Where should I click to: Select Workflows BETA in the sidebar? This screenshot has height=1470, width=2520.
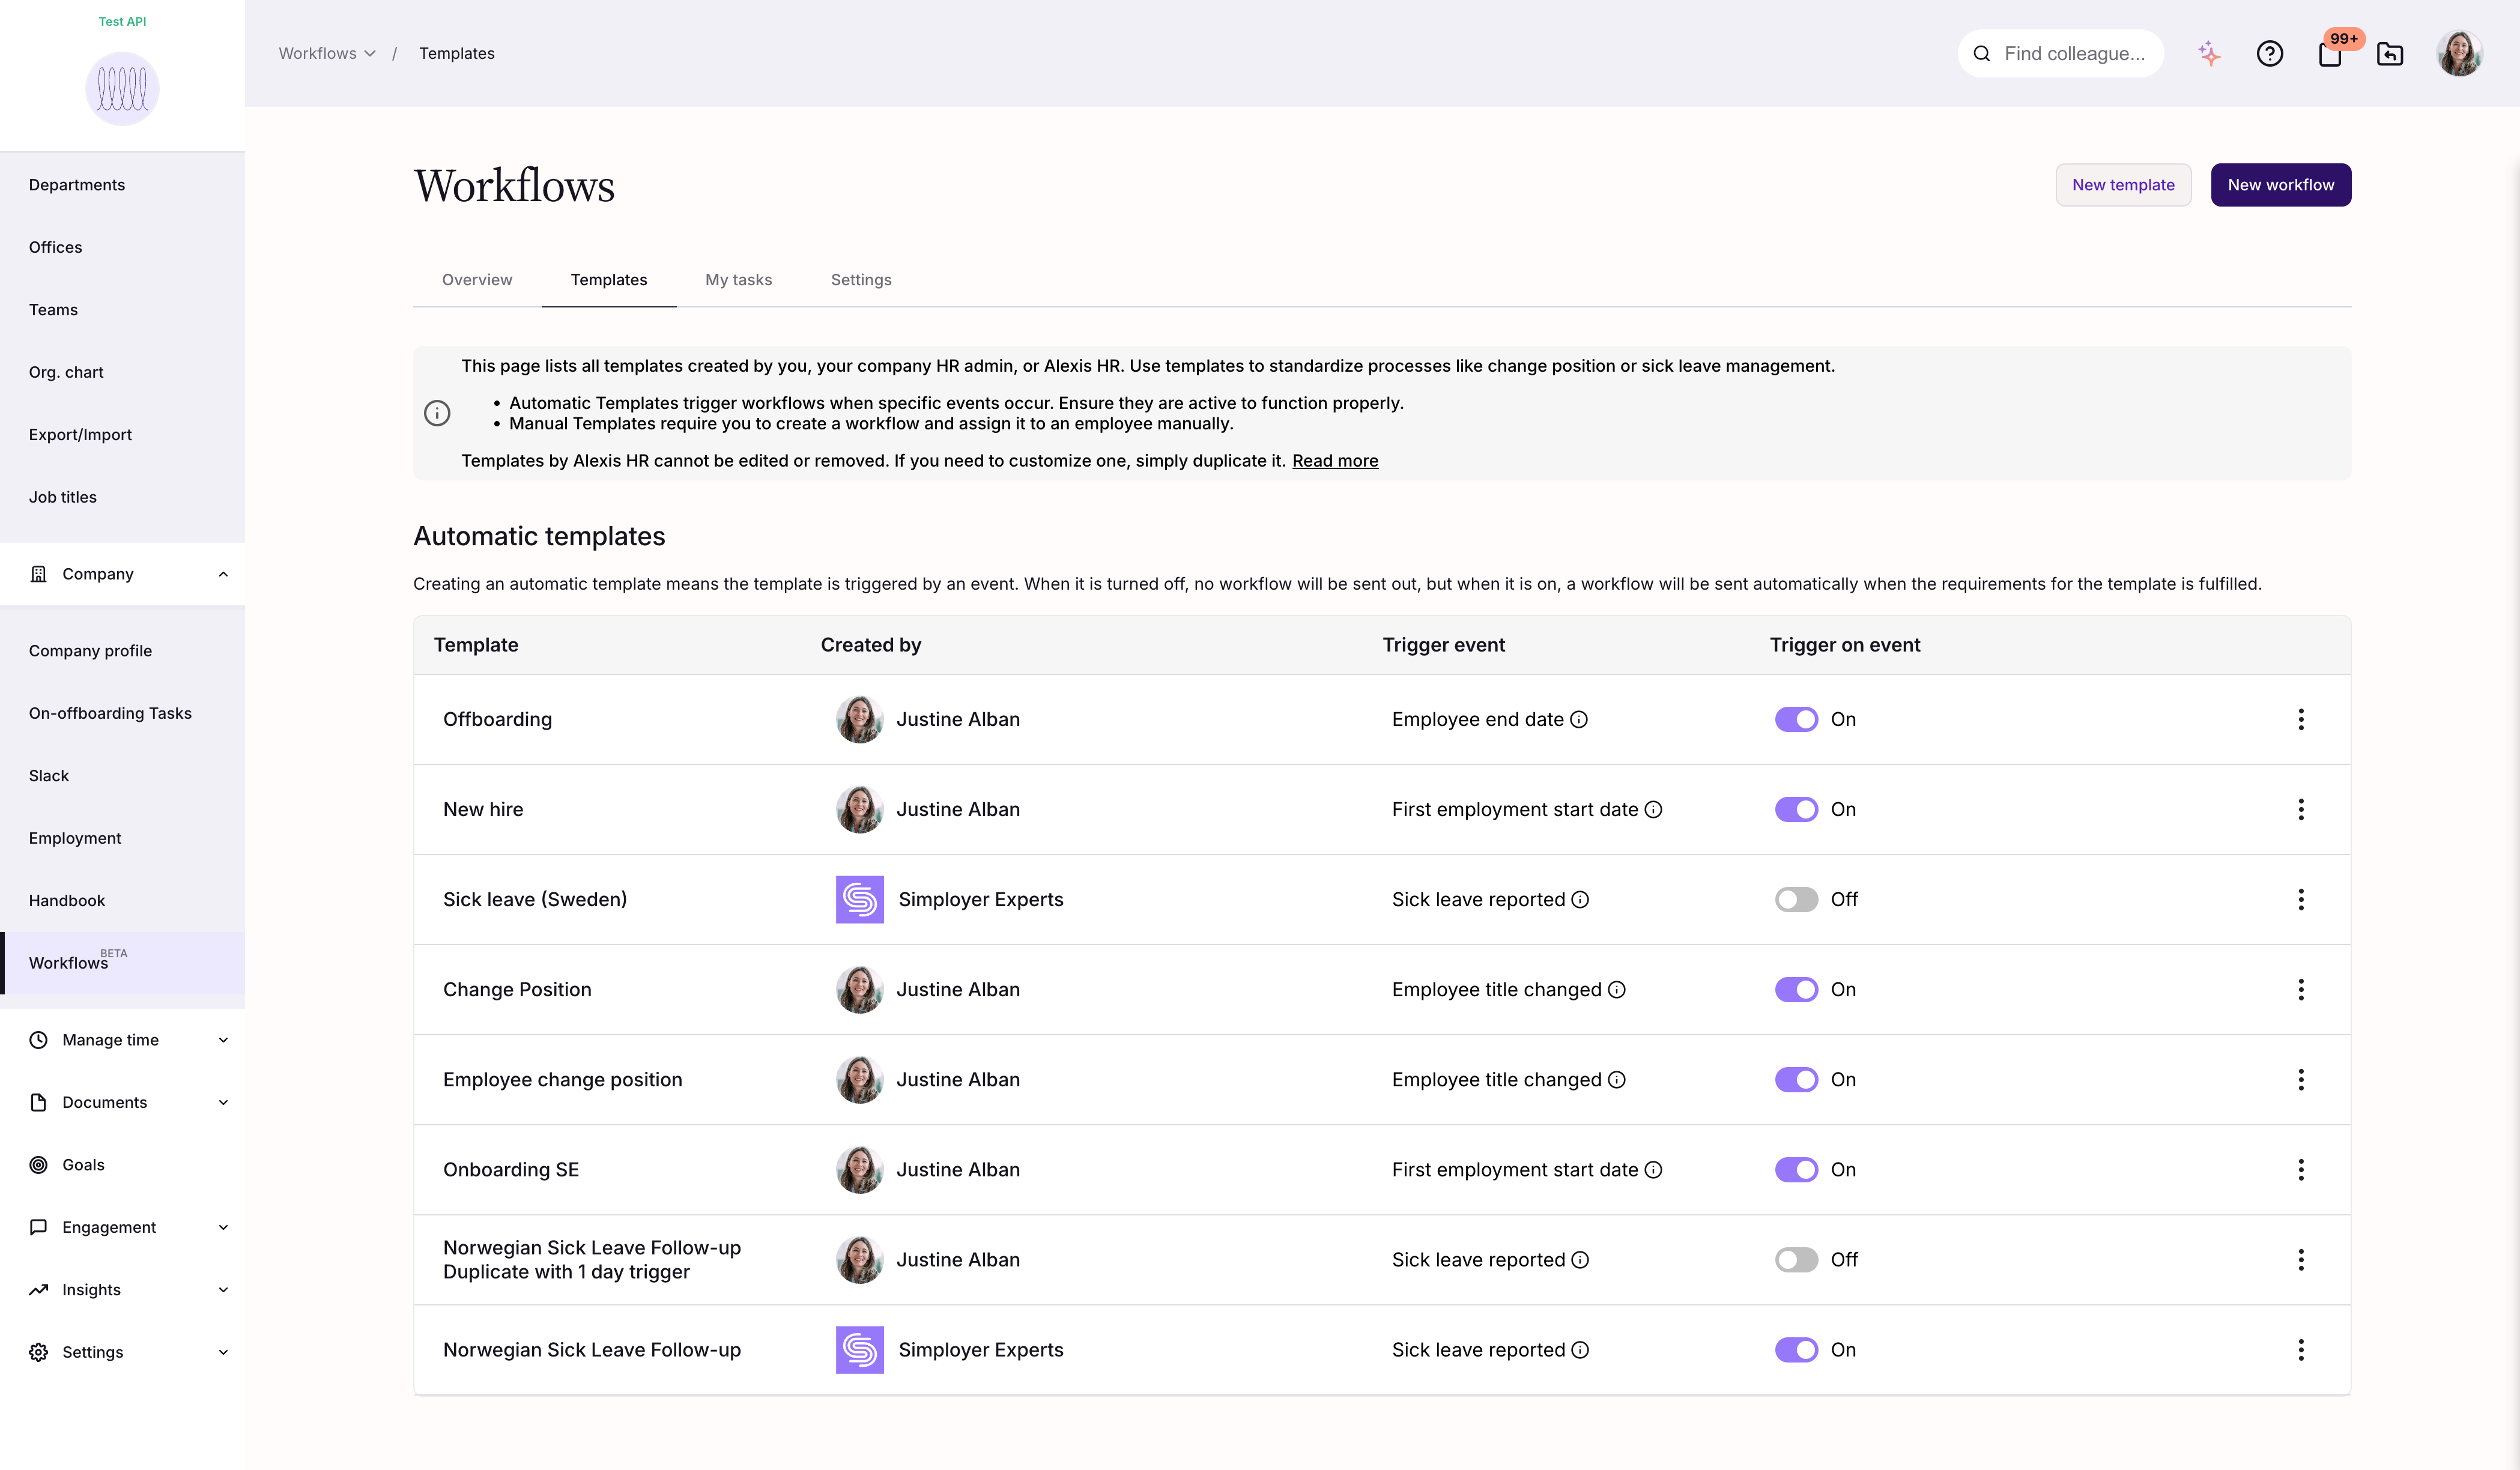click(x=122, y=962)
